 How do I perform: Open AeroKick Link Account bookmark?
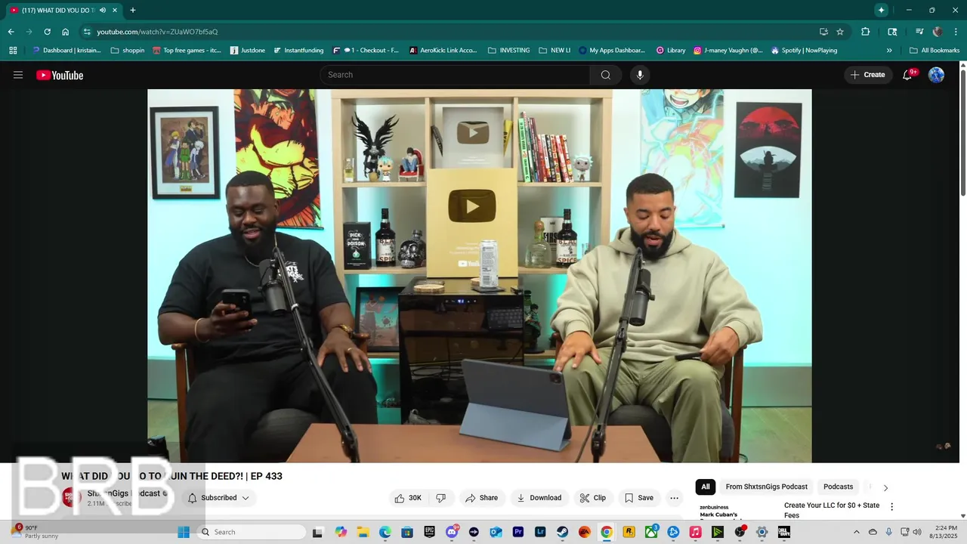[443, 51]
